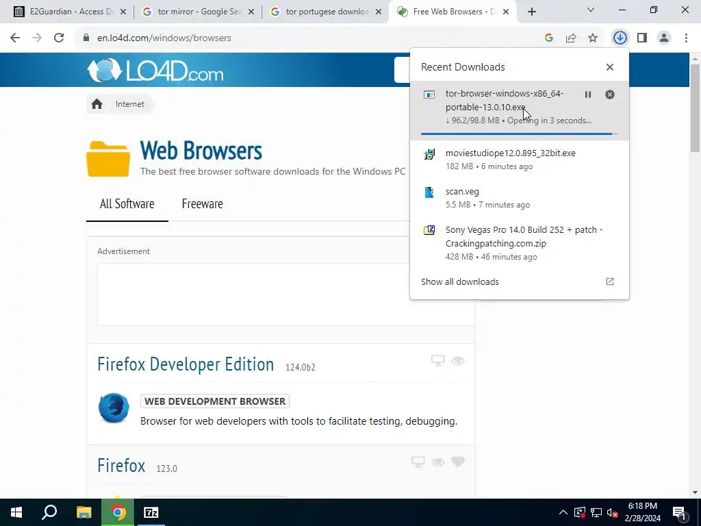The image size is (701, 526).
Task: Click the page vertical scrollbar
Action: coord(696,108)
